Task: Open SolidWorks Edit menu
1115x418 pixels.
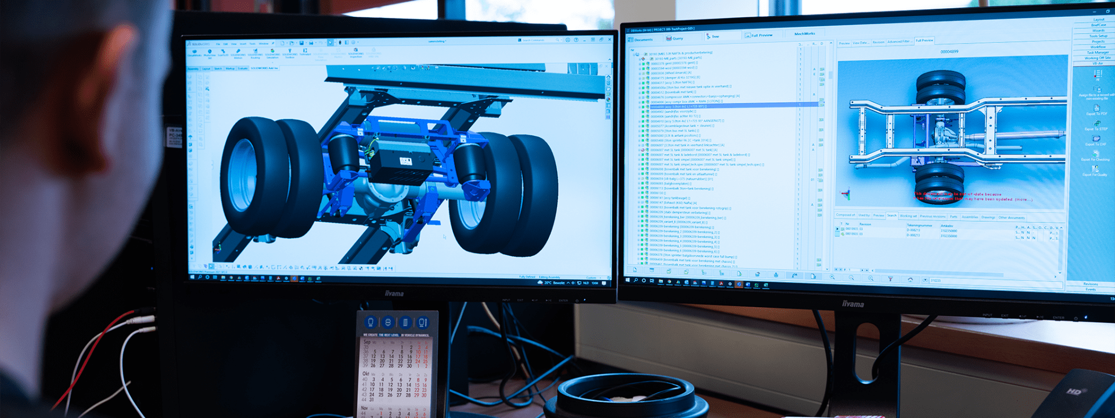Action: coord(225,44)
